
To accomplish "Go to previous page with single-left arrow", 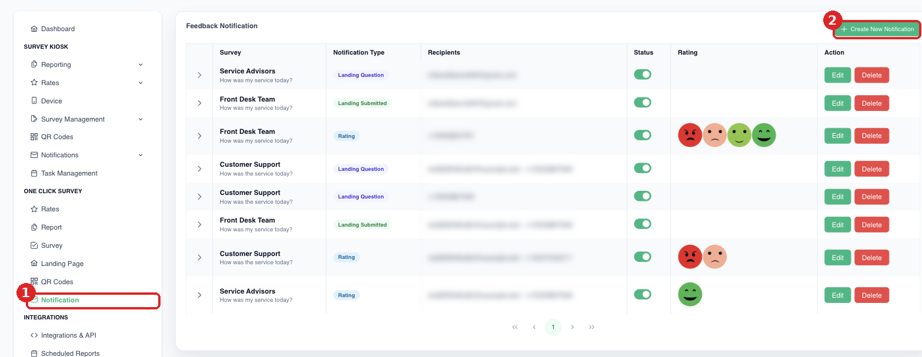I will pyautogui.click(x=534, y=327).
